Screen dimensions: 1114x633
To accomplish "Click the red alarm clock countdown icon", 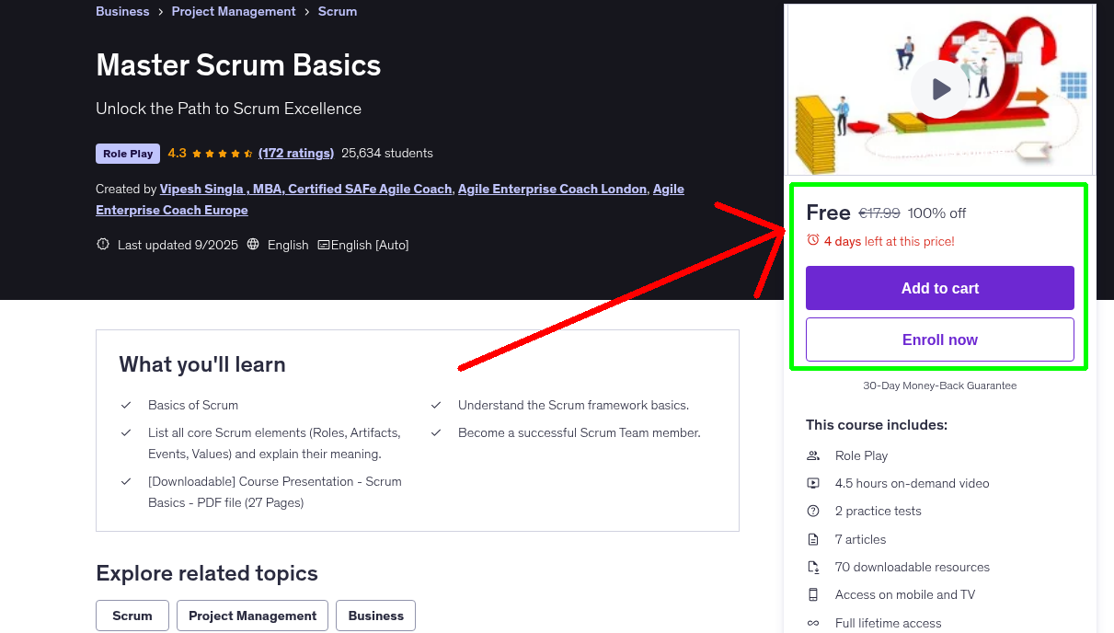I will [813, 239].
